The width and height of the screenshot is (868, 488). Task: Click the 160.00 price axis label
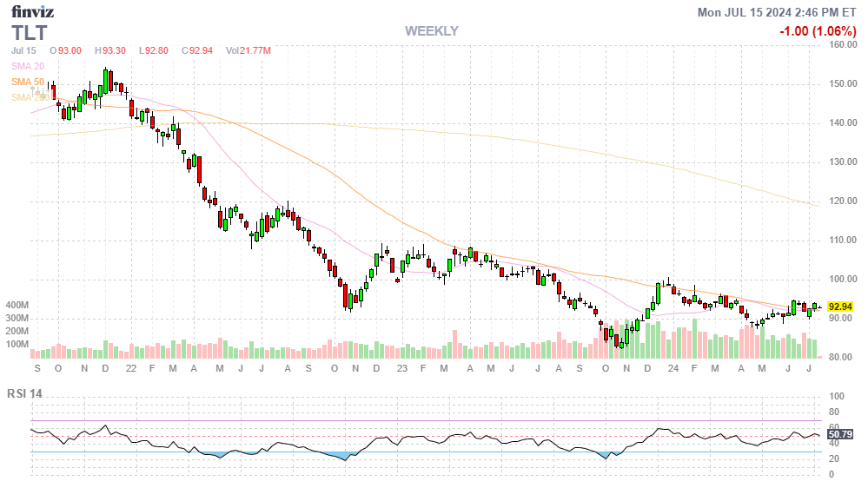843,45
